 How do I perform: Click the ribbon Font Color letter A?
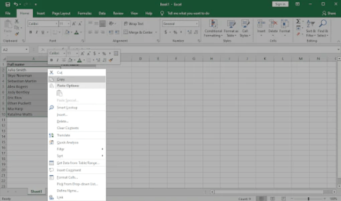(x=76, y=32)
